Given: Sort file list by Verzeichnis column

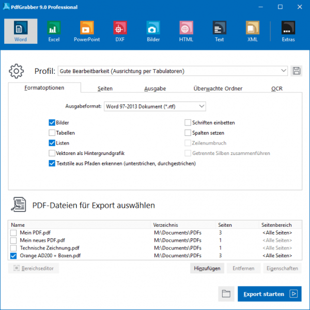Looking at the screenshot, I should click(183, 225).
